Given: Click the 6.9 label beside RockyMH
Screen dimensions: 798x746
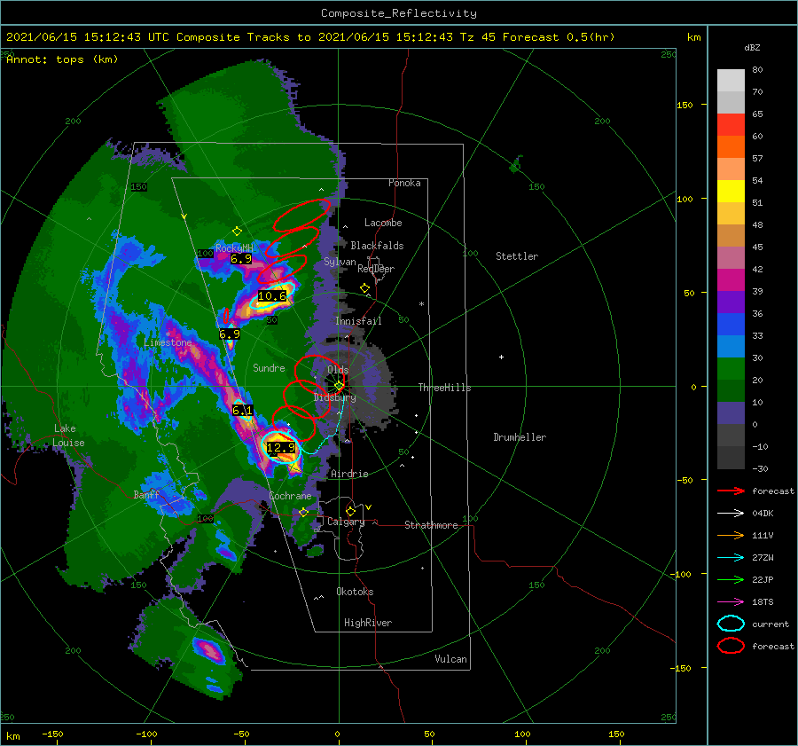Looking at the screenshot, I should [x=241, y=258].
